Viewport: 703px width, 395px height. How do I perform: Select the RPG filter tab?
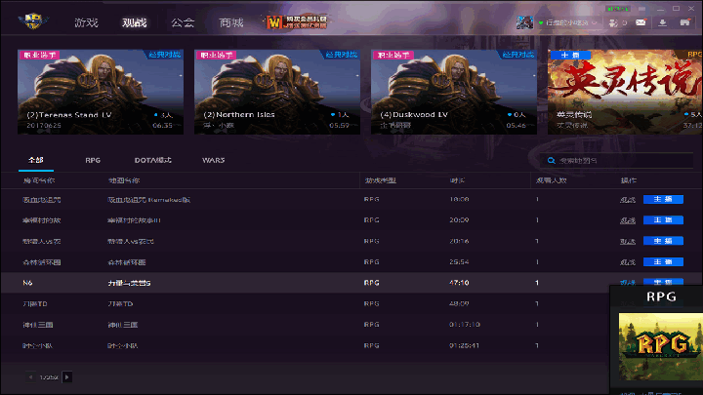pyautogui.click(x=93, y=160)
